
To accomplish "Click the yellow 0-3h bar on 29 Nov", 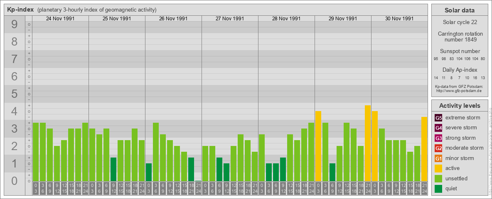I will (x=318, y=146).
